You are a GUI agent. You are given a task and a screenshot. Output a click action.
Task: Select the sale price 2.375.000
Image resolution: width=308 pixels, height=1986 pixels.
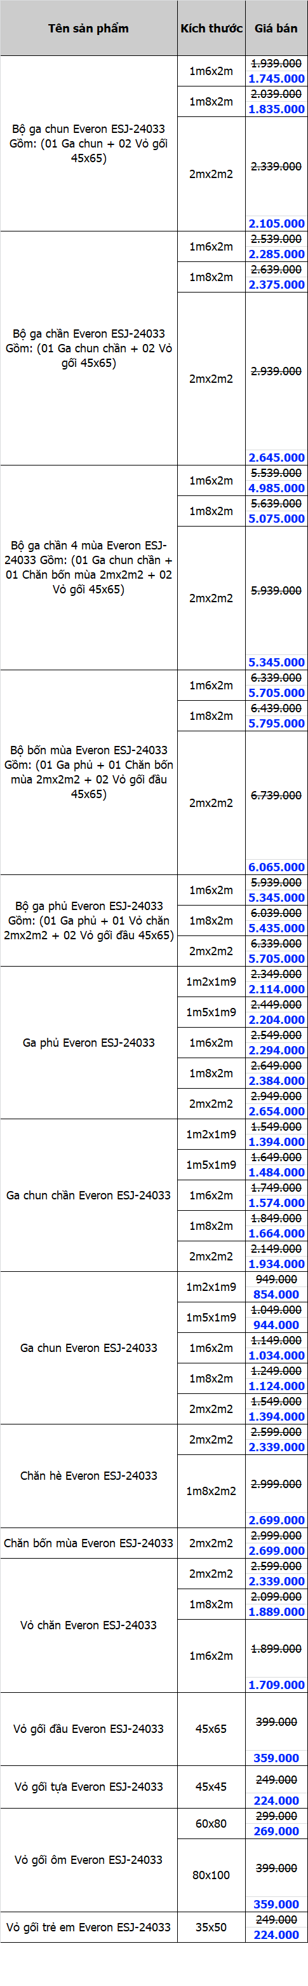[276, 284]
